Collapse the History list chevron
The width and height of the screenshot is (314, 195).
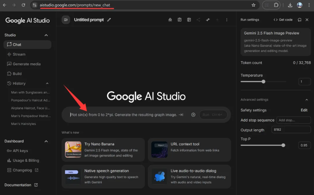tap(47, 83)
